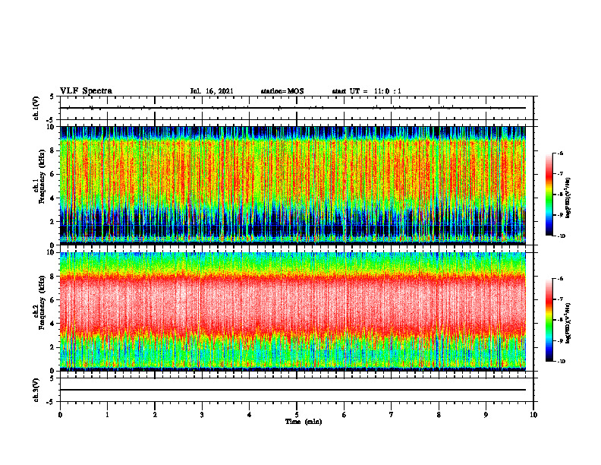Screen dimensions: 601x465
Task: Click the ch.2 spectrogram plot area
Action: coord(292,312)
